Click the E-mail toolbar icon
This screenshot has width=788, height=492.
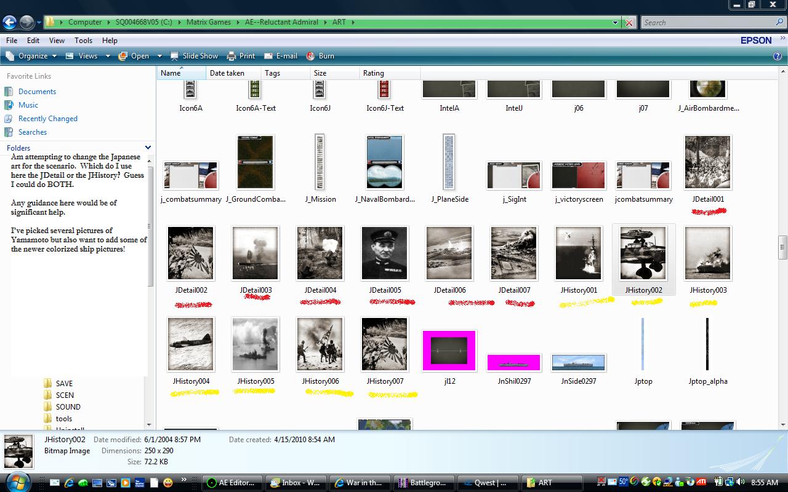point(268,56)
